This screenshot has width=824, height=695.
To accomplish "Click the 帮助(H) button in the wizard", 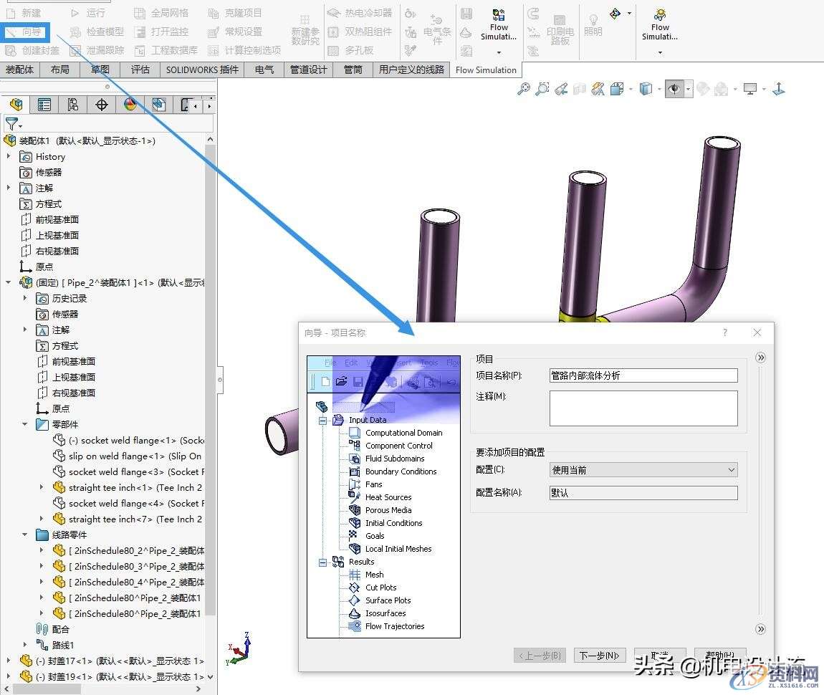I will 721,654.
